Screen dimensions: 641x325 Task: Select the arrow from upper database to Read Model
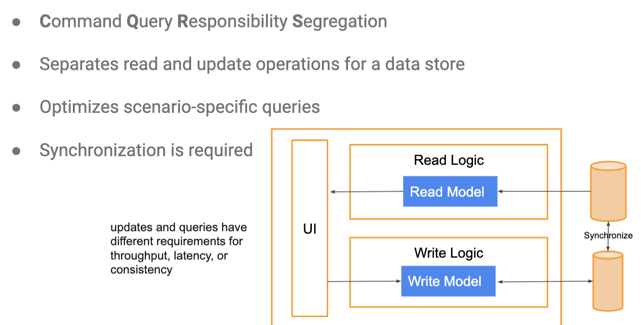(544, 191)
